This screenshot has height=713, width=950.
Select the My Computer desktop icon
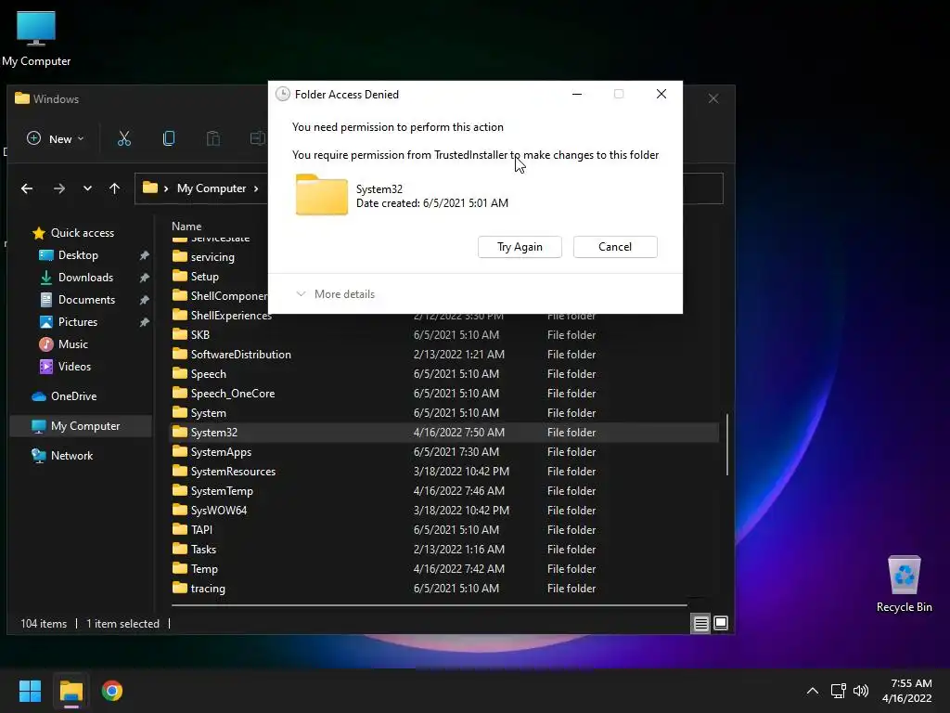pyautogui.click(x=36, y=39)
